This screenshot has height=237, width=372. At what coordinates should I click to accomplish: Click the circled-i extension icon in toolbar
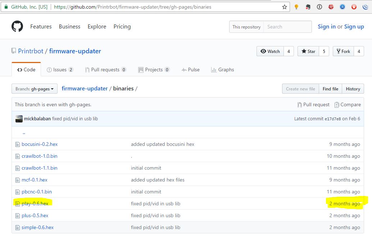[x=319, y=7]
